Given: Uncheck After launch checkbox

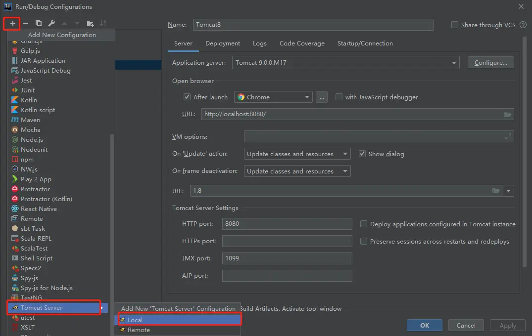Looking at the screenshot, I should (187, 97).
